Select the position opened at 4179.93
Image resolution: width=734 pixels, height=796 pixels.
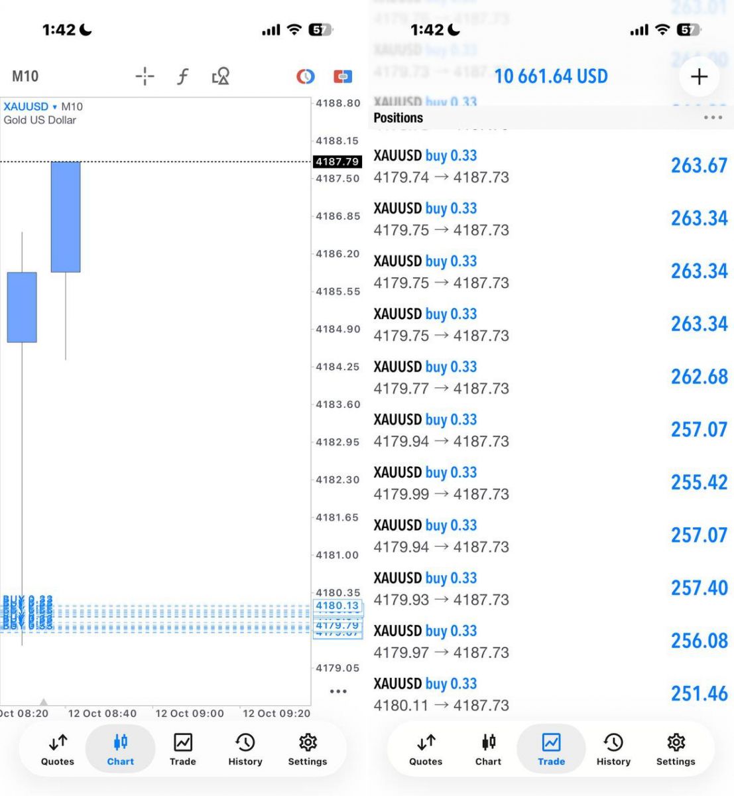coord(551,588)
